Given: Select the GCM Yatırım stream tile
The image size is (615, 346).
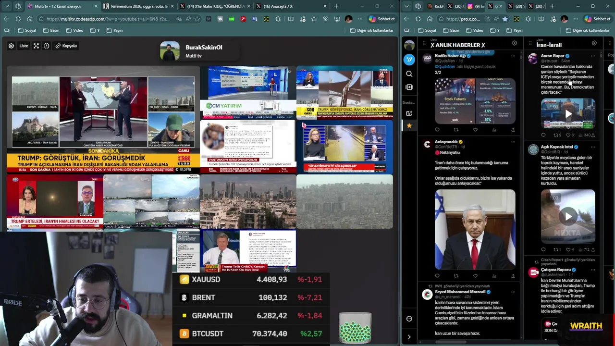Looking at the screenshot, I should pyautogui.click(x=248, y=92).
